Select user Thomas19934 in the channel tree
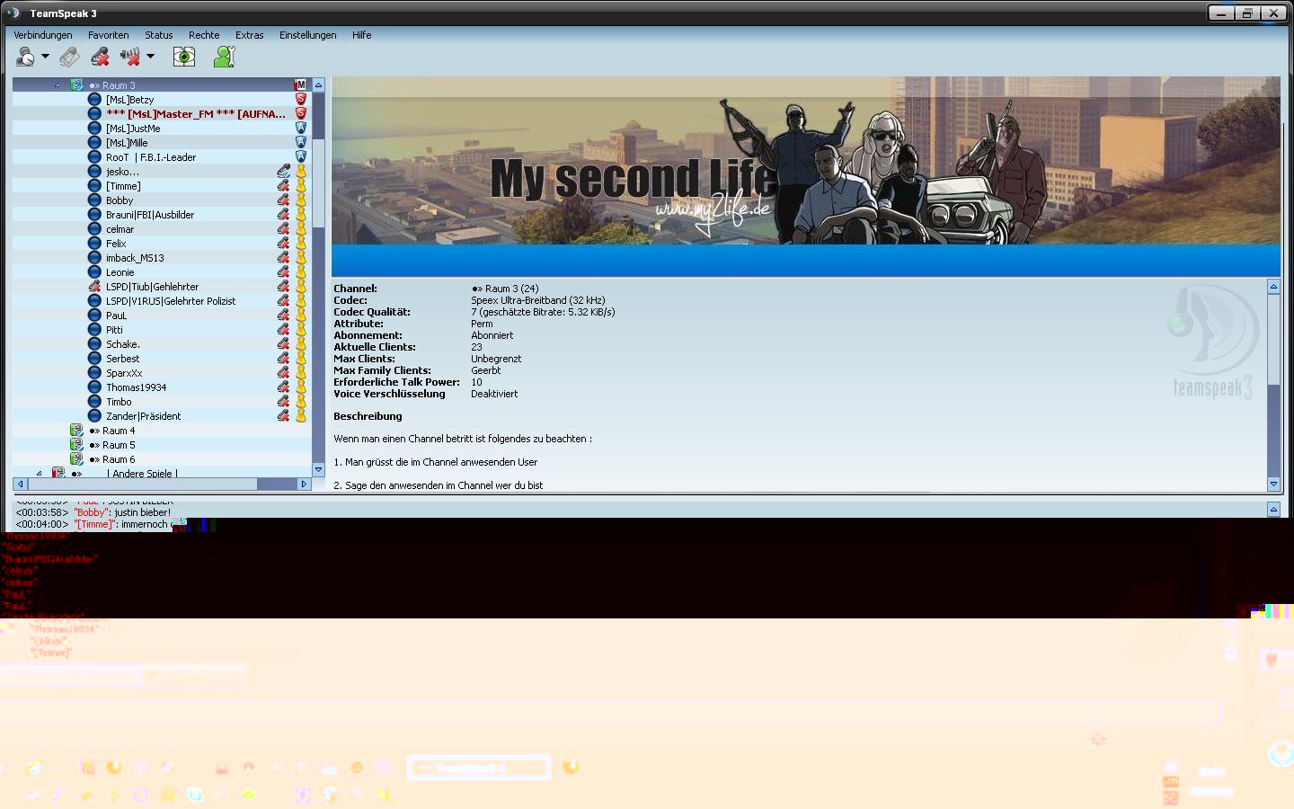Image resolution: width=1294 pixels, height=809 pixels. tap(137, 387)
